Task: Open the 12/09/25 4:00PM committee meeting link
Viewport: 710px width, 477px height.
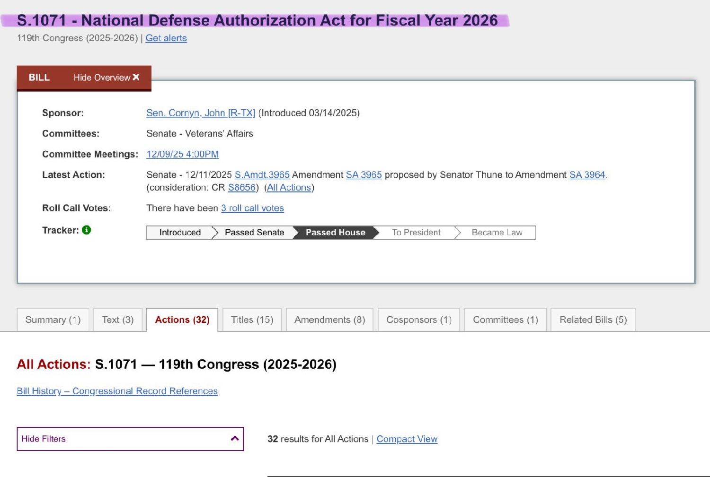Action: click(x=182, y=154)
